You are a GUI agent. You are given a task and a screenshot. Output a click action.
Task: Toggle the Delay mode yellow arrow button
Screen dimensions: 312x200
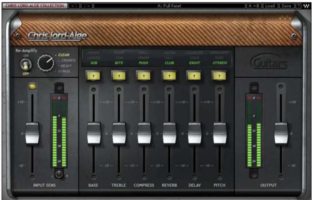(194, 76)
